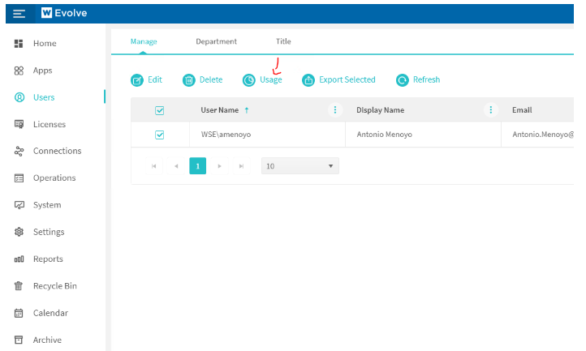Open the page size dropdown showing 10
This screenshot has width=586, height=351.
coord(299,166)
